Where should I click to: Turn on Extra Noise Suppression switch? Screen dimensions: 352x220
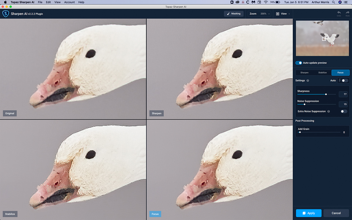pyautogui.click(x=343, y=111)
